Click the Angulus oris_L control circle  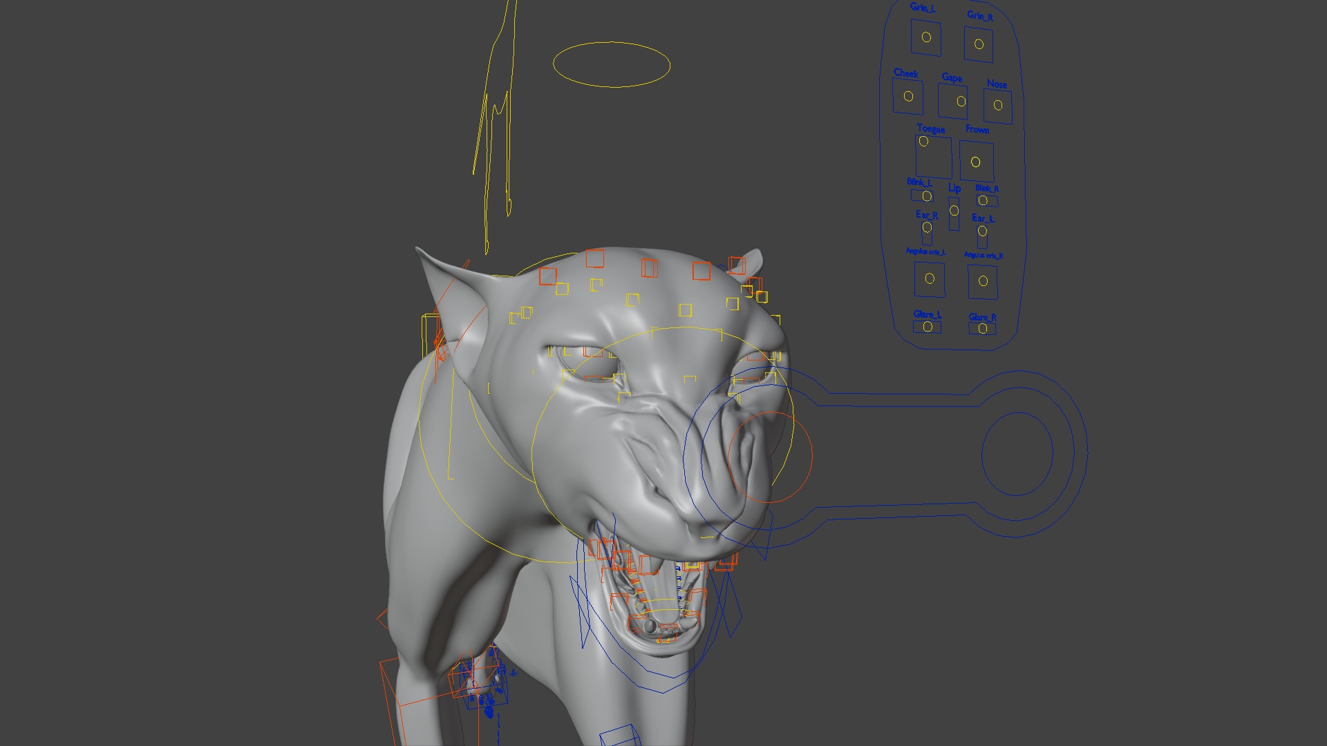click(930, 278)
